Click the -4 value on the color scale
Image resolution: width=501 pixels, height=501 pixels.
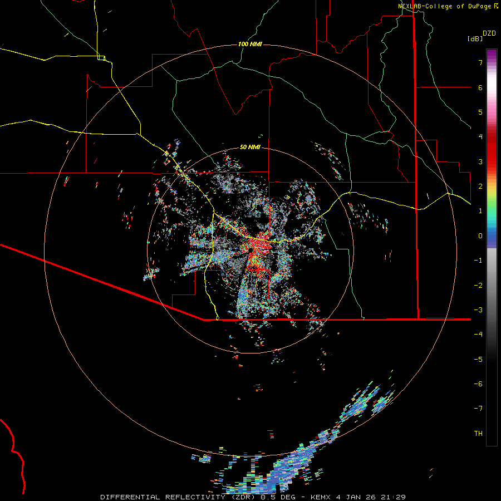[x=478, y=335]
